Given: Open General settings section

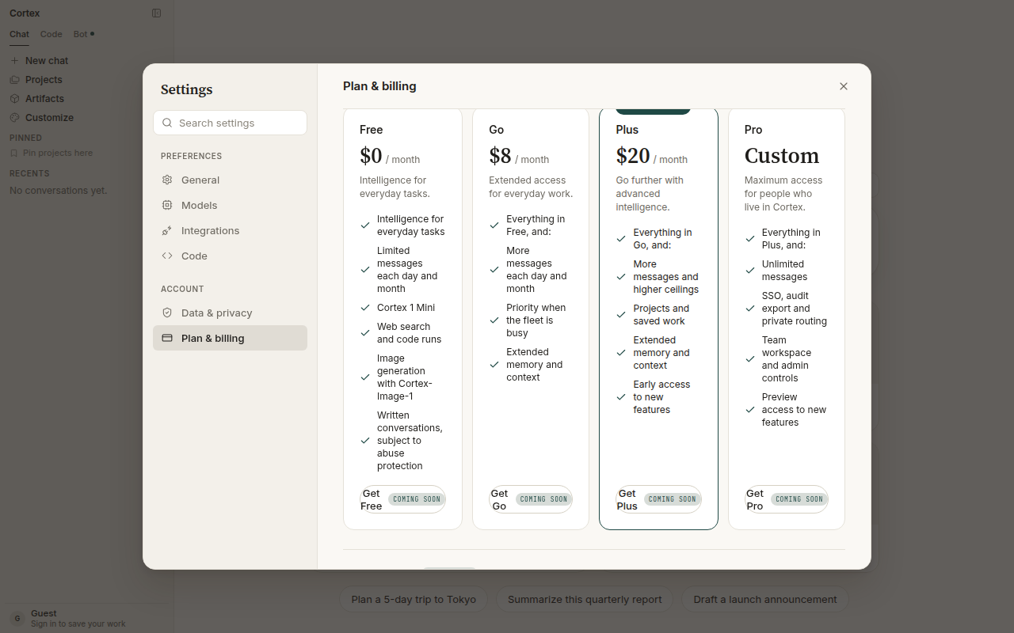Looking at the screenshot, I should (230, 180).
